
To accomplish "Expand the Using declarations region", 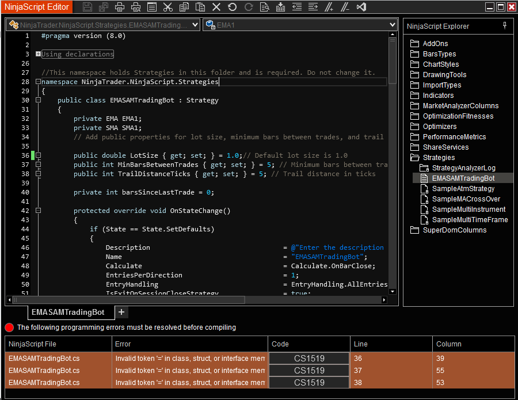I will 38,54.
